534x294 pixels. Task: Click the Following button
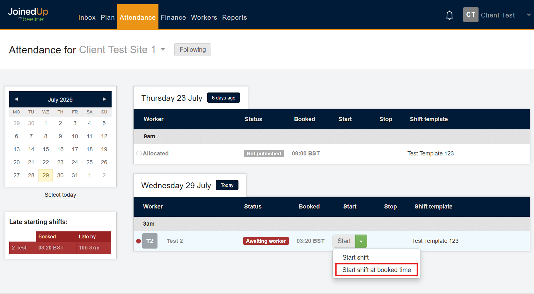click(193, 50)
